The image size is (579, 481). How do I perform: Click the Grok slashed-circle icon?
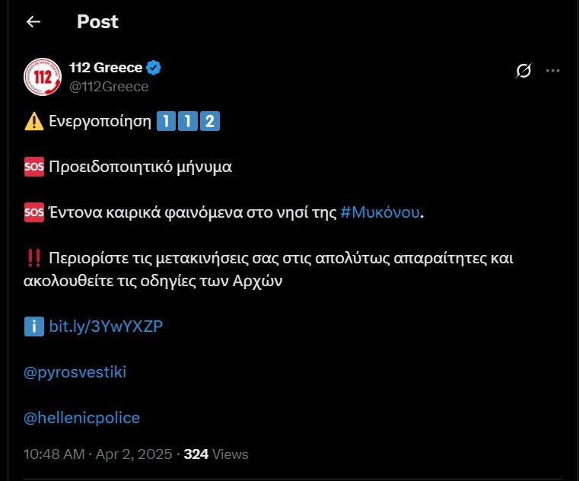coord(523,71)
